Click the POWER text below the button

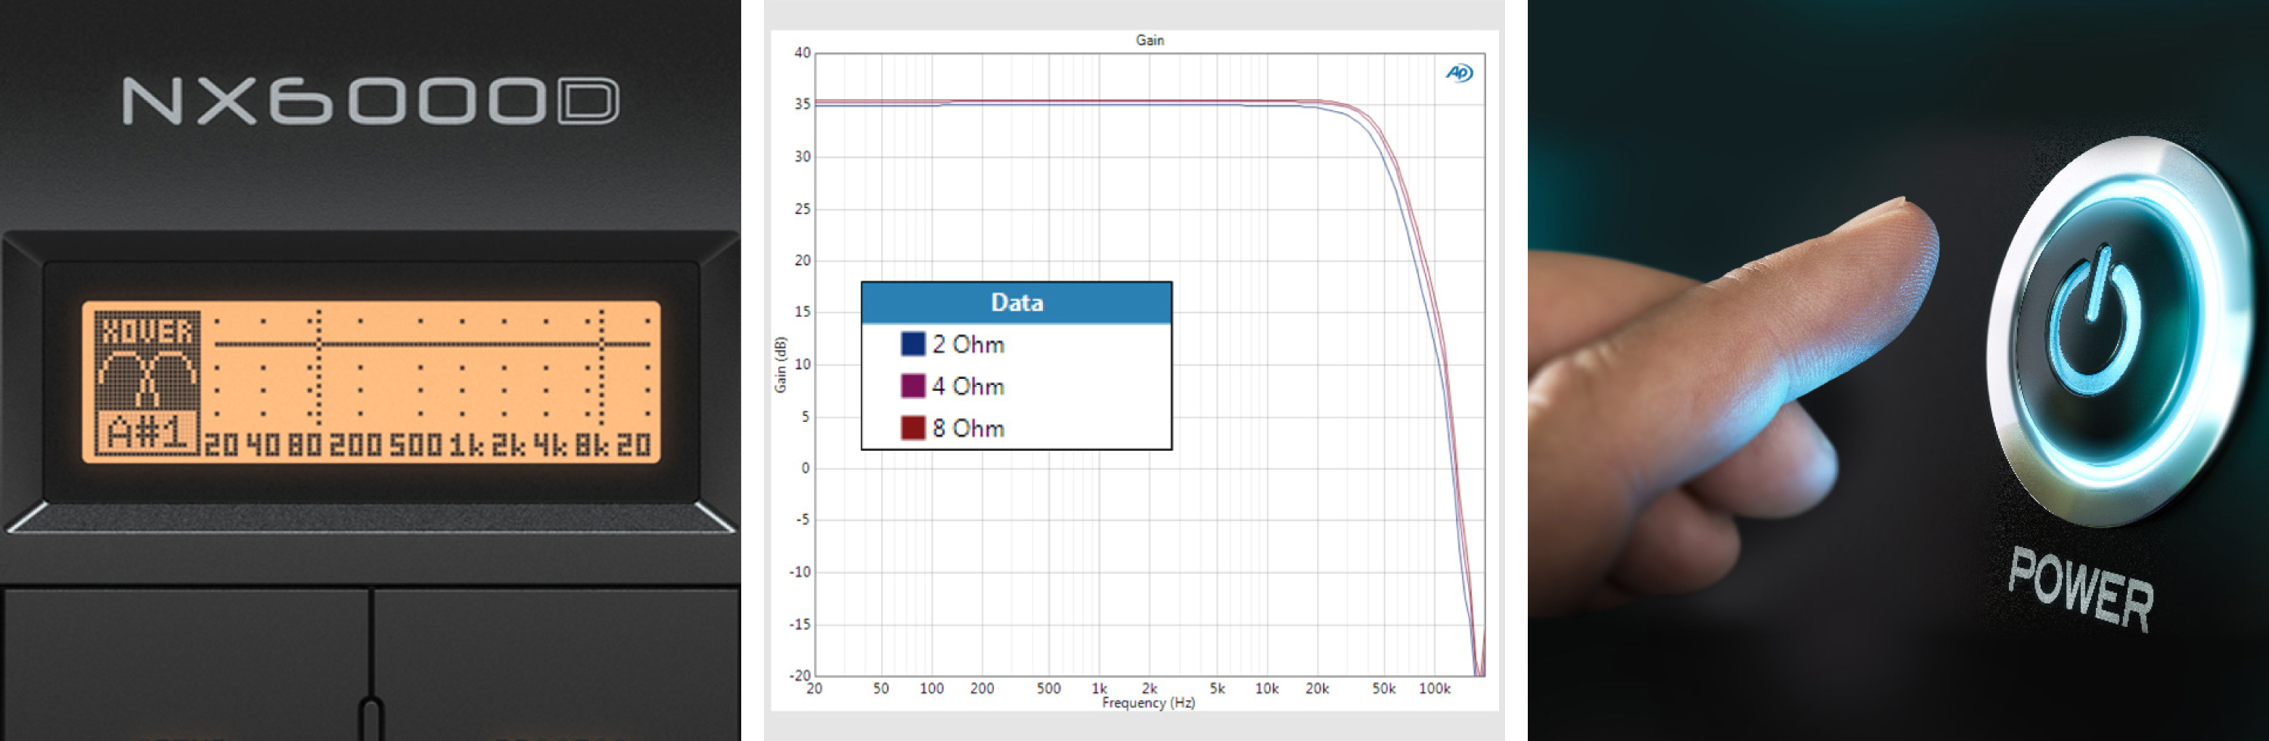coord(2081,588)
